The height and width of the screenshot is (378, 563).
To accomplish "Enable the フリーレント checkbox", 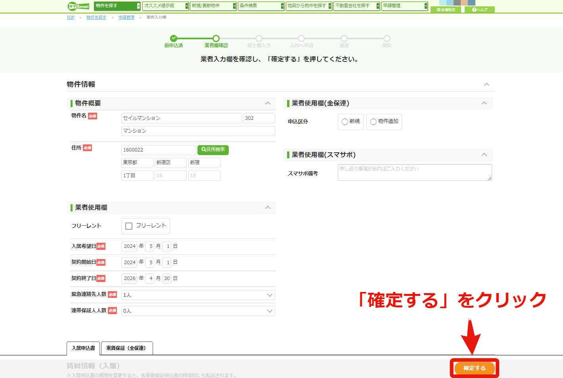I will pyautogui.click(x=129, y=226).
